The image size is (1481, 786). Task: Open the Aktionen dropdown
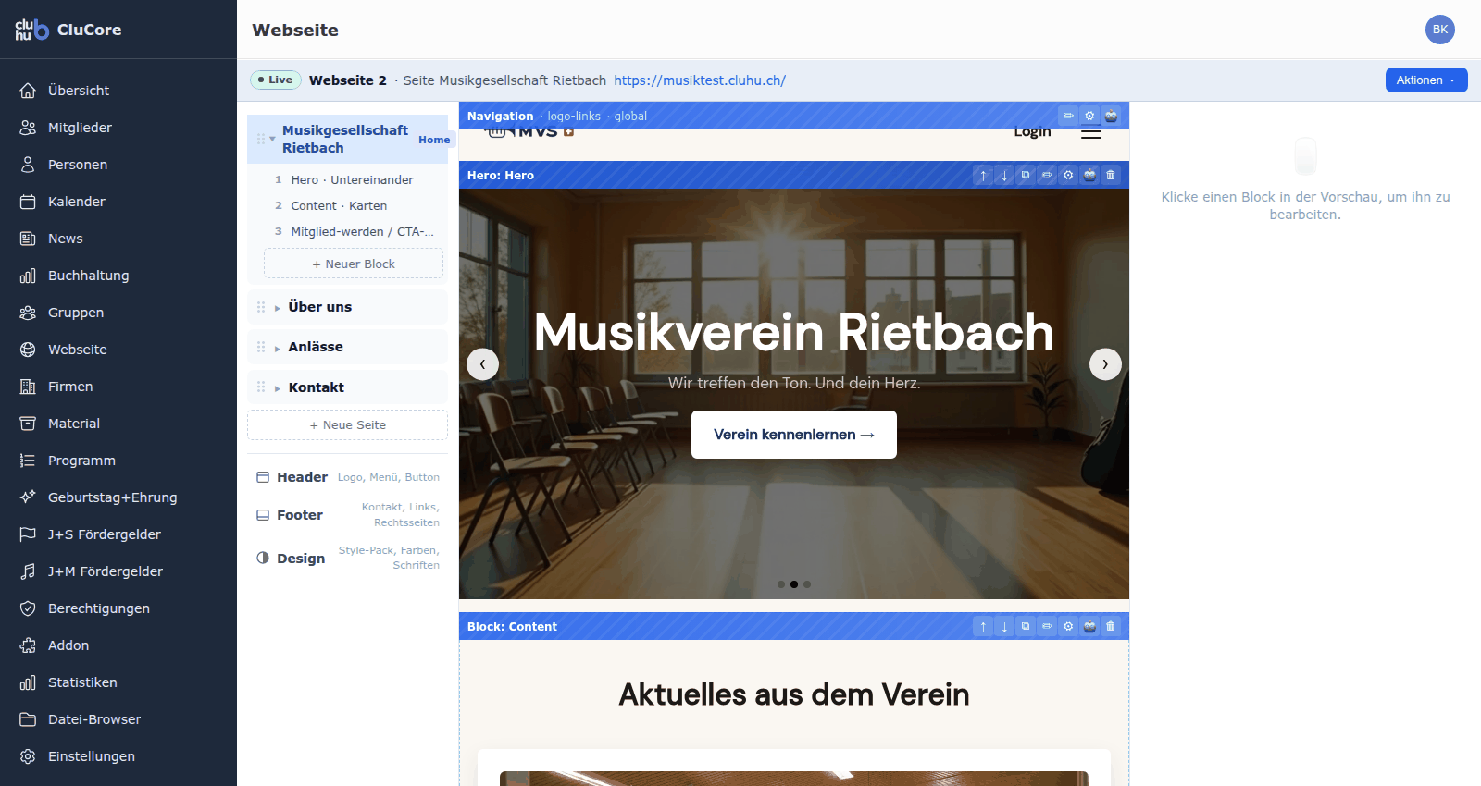pos(1426,80)
